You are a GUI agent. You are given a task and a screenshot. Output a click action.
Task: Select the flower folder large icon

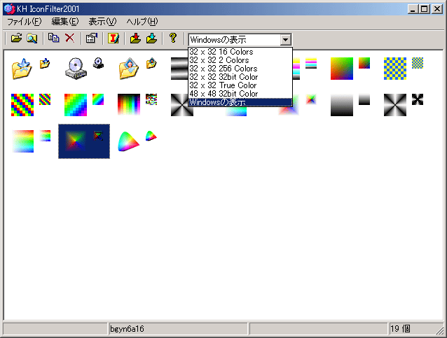pos(129,69)
